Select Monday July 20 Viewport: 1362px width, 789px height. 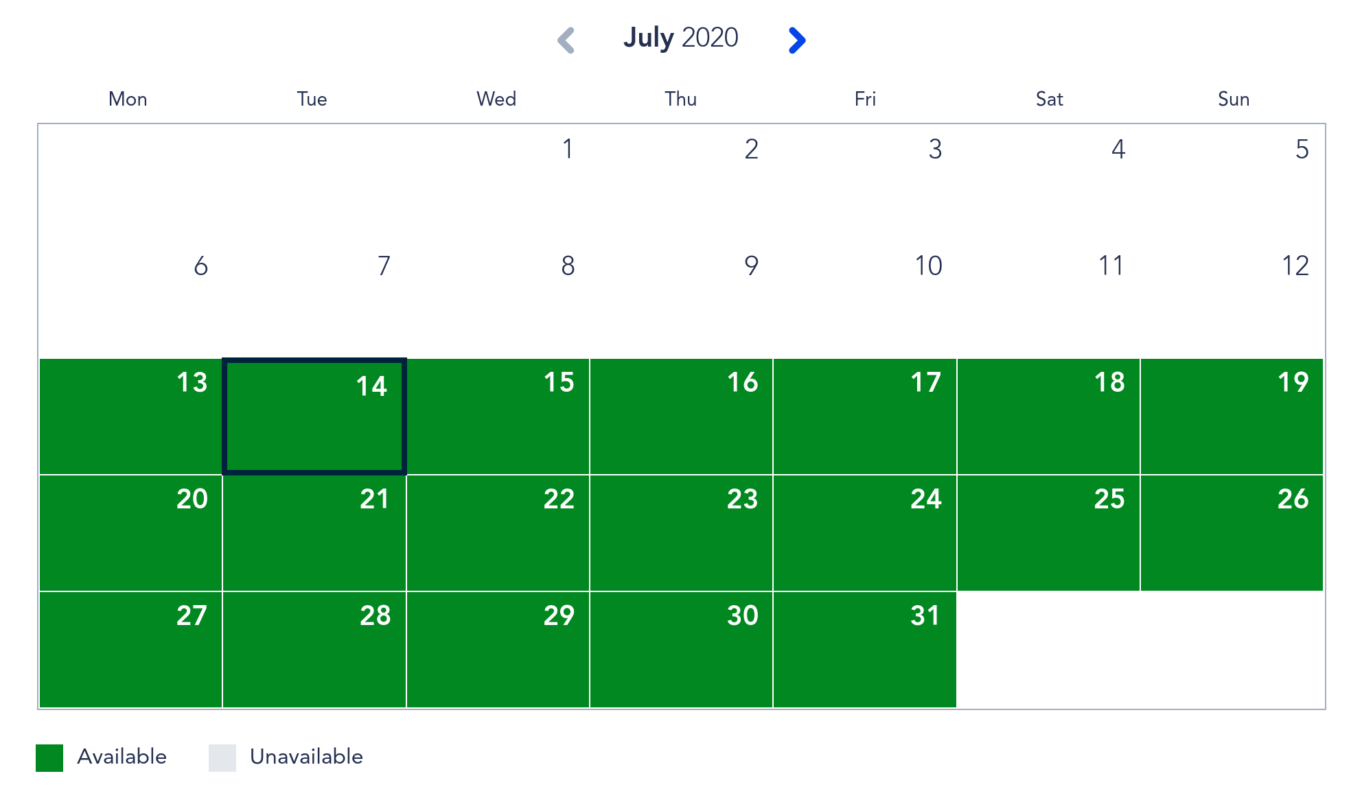[130, 532]
